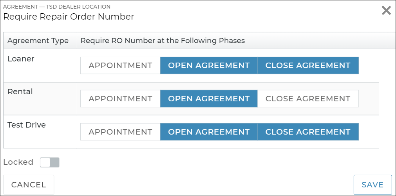
Task: Switch on the Locked toggle
Action: [50, 162]
